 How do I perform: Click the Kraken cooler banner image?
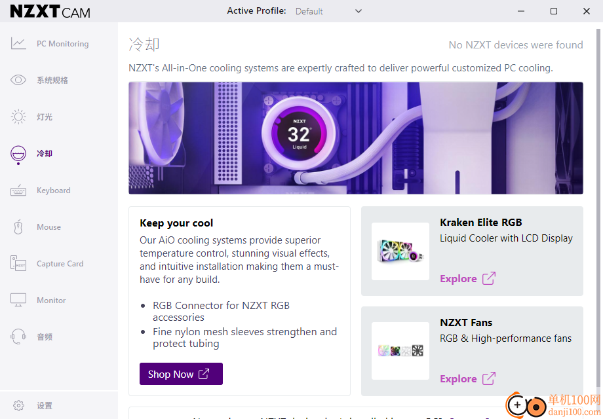click(356, 138)
